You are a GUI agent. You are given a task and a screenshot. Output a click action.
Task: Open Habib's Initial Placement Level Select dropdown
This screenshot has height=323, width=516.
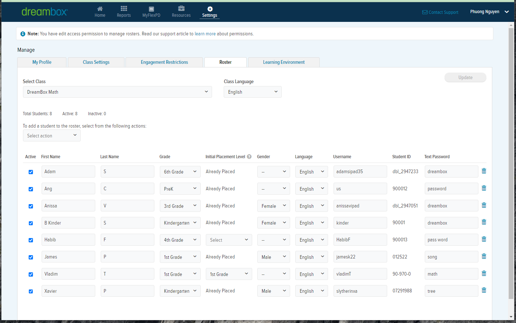tap(229, 240)
